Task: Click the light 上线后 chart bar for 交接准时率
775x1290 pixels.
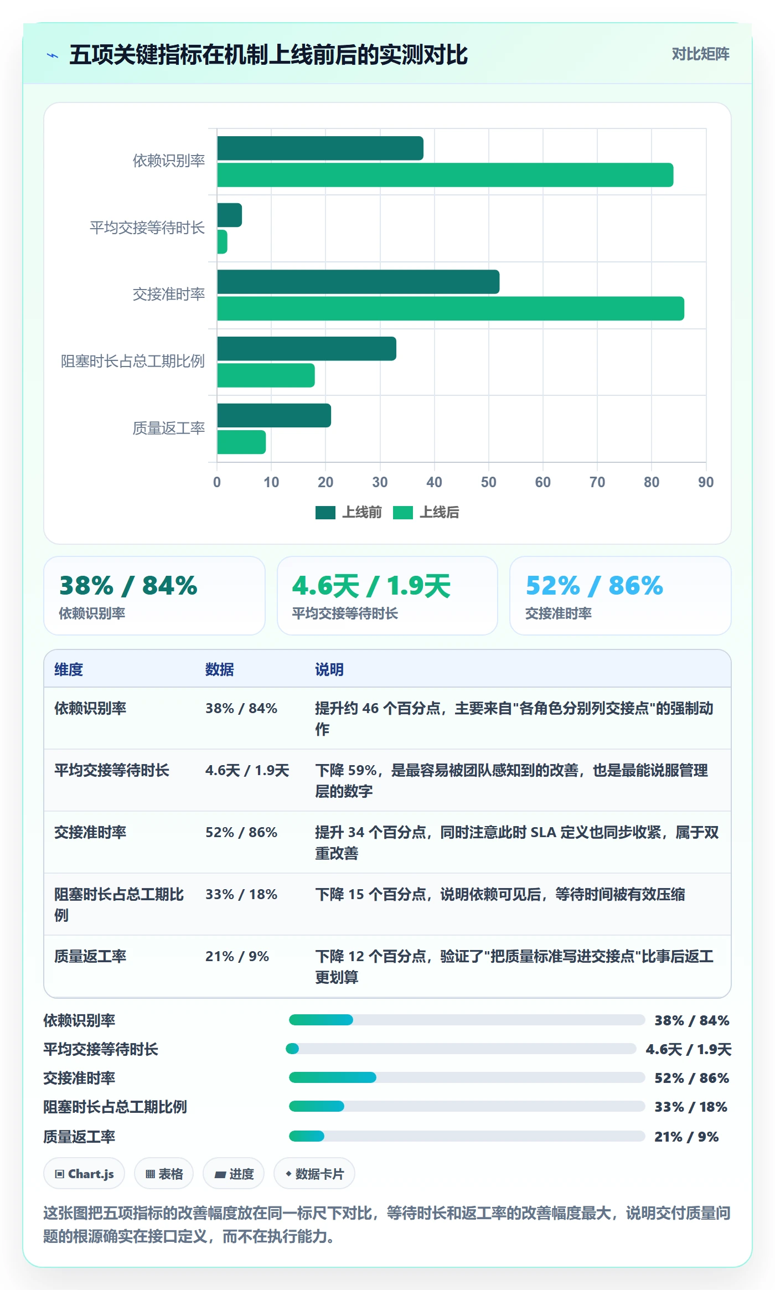Action: (451, 308)
